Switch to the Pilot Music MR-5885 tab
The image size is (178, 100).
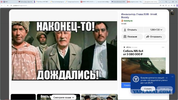coord(42,2)
